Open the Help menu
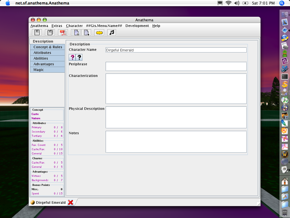 click(x=156, y=26)
